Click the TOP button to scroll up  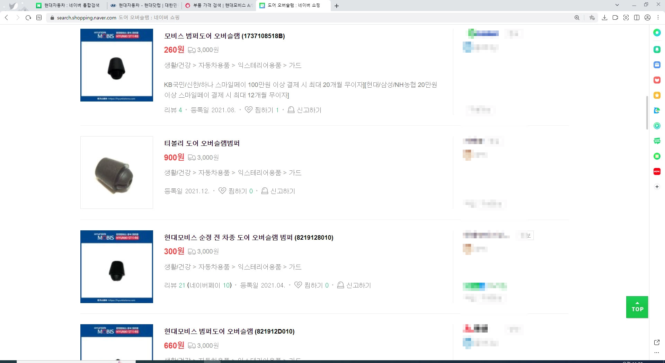click(637, 307)
